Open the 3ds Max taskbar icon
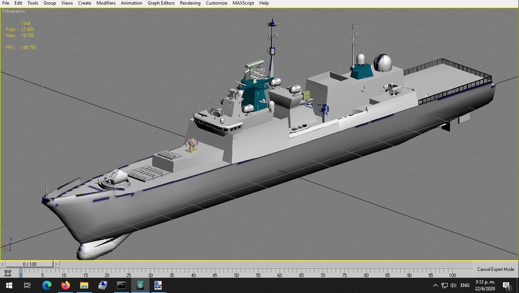The height and width of the screenshot is (293, 519). (140, 285)
